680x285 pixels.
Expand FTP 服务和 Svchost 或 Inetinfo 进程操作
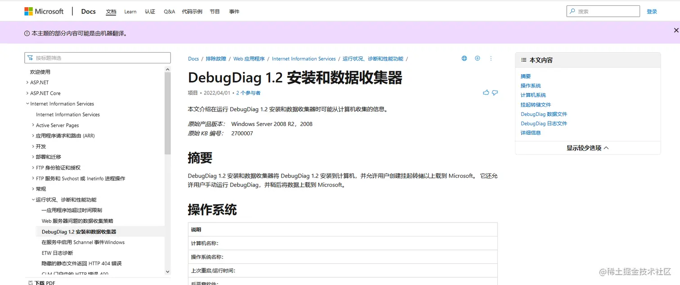tap(33, 178)
